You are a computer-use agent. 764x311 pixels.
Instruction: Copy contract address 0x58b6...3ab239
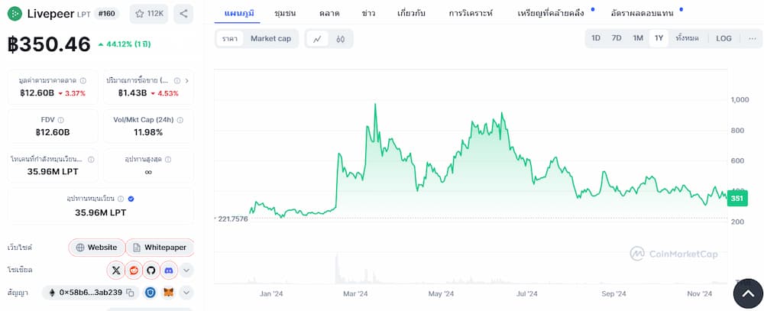[130, 293]
